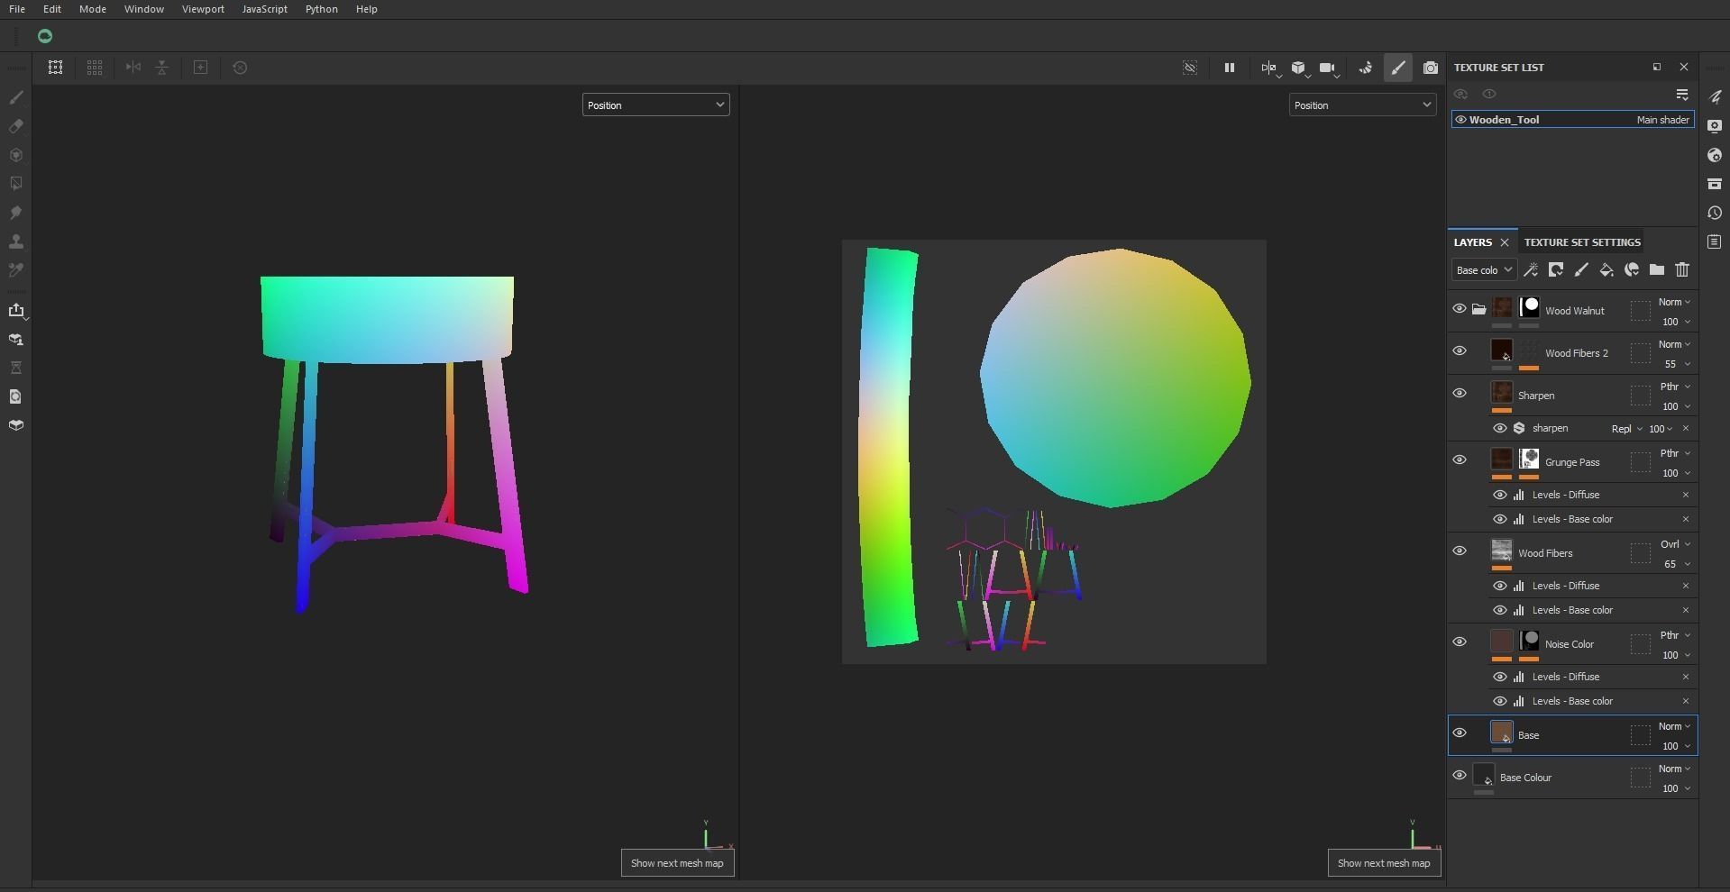This screenshot has height=892, width=1730.
Task: Select the Projection tool
Action: pos(16,155)
